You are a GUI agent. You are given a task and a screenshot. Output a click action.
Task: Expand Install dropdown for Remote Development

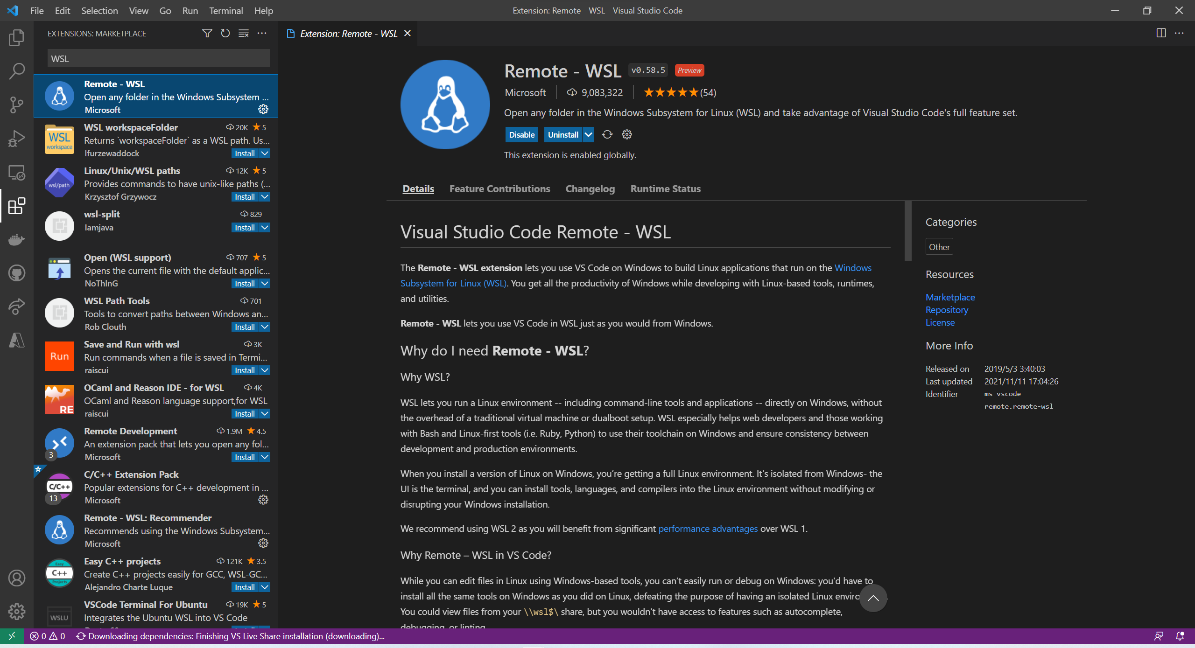[x=265, y=457]
